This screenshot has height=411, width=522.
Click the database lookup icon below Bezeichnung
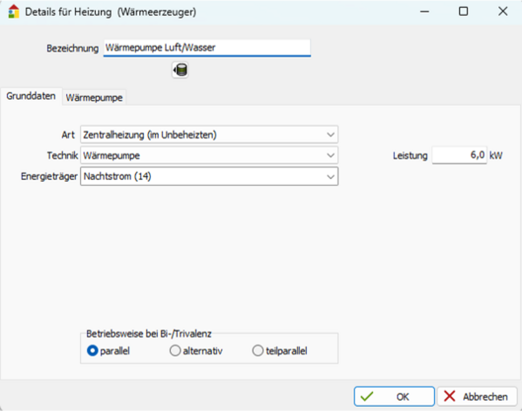coord(180,70)
